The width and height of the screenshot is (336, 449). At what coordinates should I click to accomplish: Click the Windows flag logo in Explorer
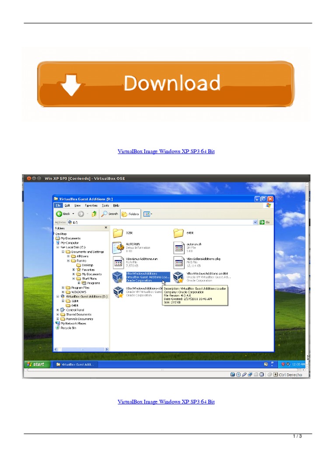click(x=268, y=206)
